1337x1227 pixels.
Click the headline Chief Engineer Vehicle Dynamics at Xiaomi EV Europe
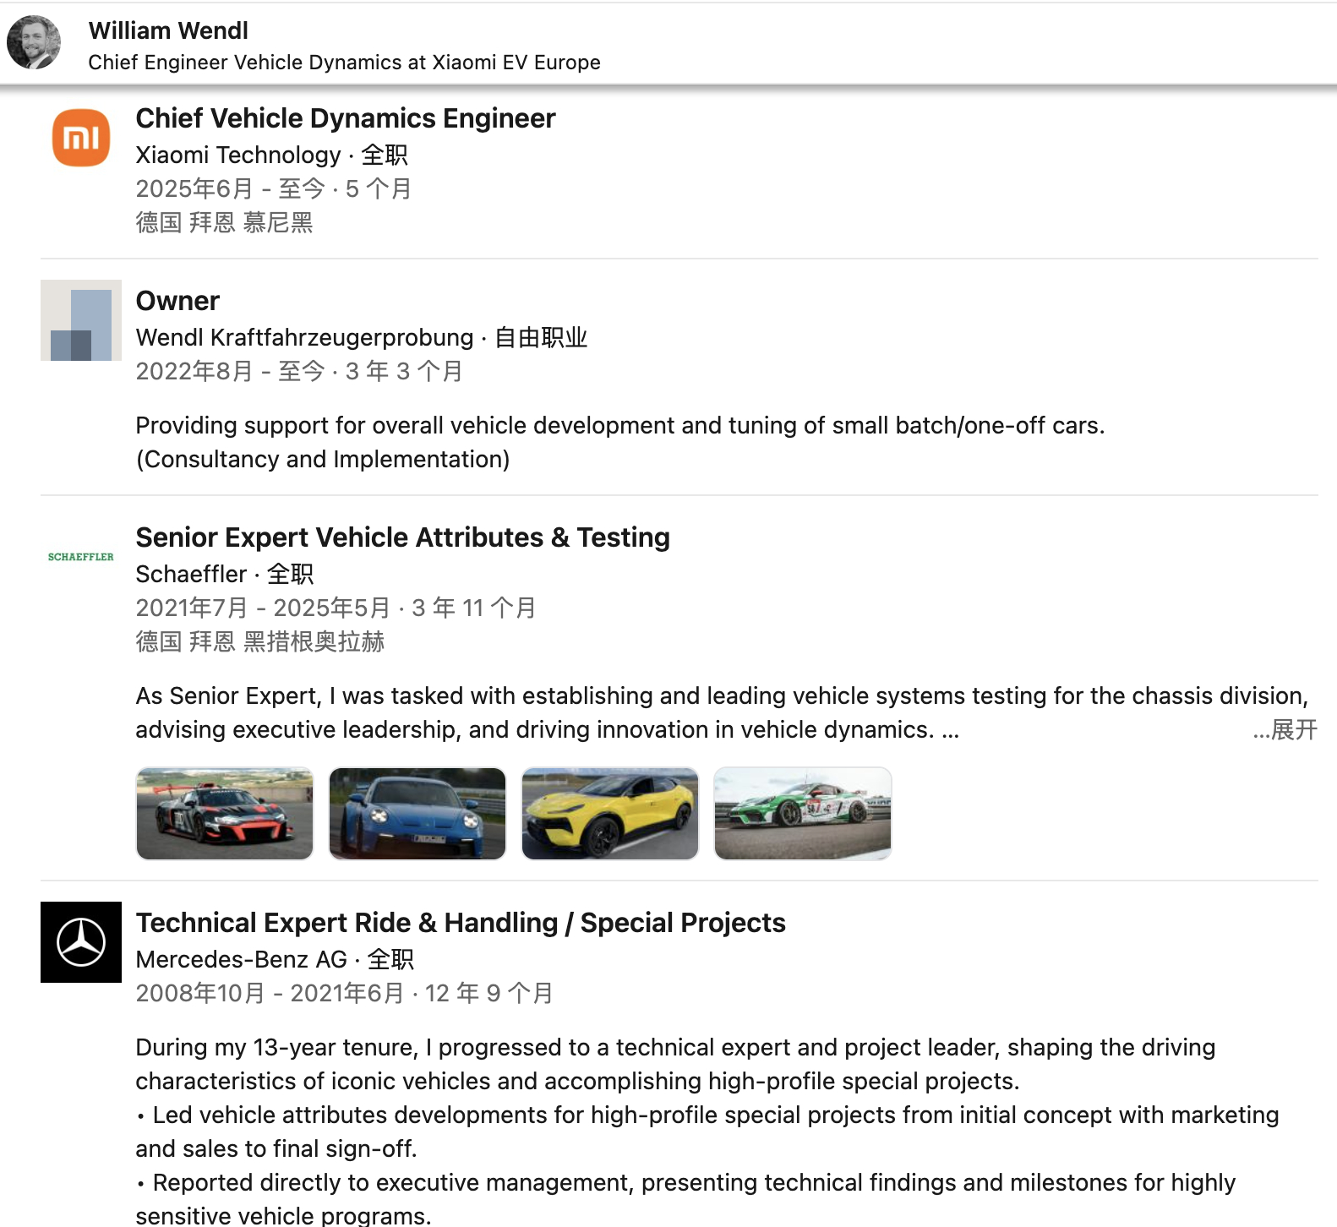tap(344, 63)
